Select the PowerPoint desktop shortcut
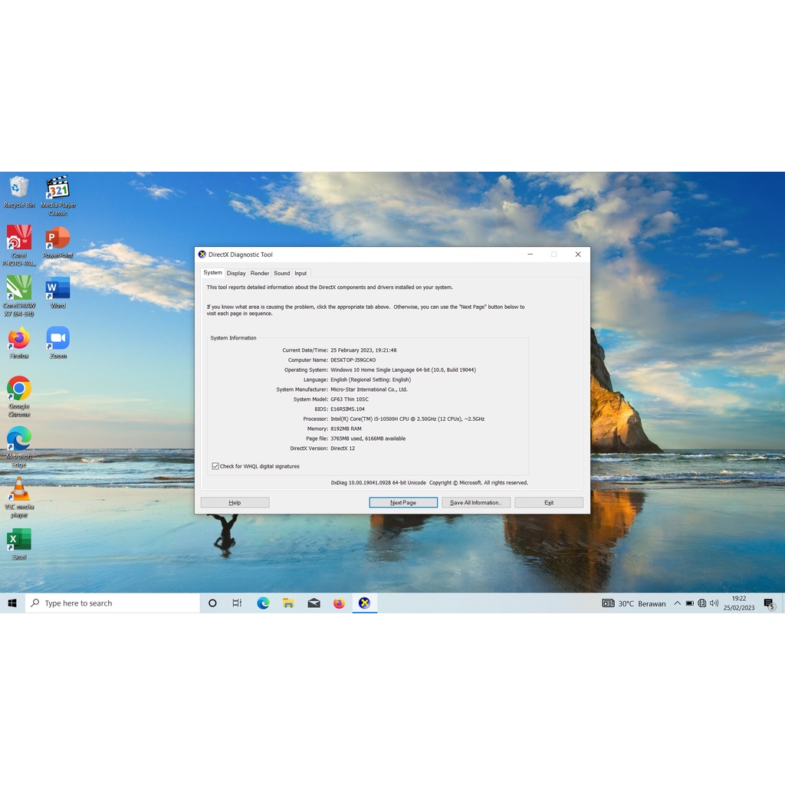 coord(58,241)
